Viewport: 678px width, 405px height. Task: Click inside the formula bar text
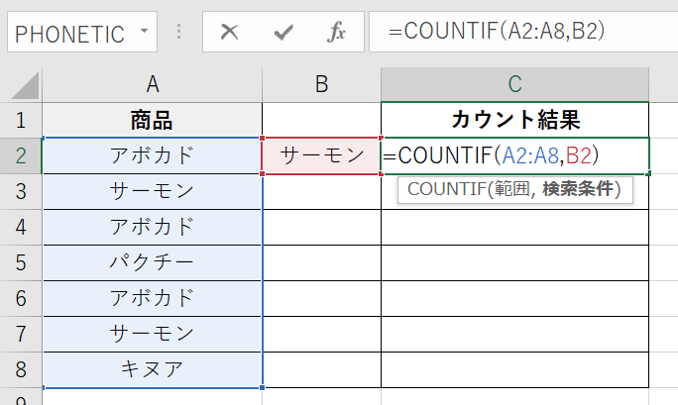[x=515, y=32]
